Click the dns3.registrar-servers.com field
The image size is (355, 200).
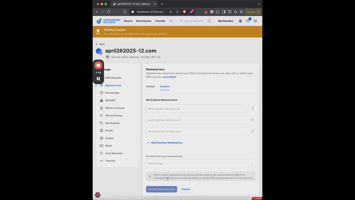click(x=196, y=131)
